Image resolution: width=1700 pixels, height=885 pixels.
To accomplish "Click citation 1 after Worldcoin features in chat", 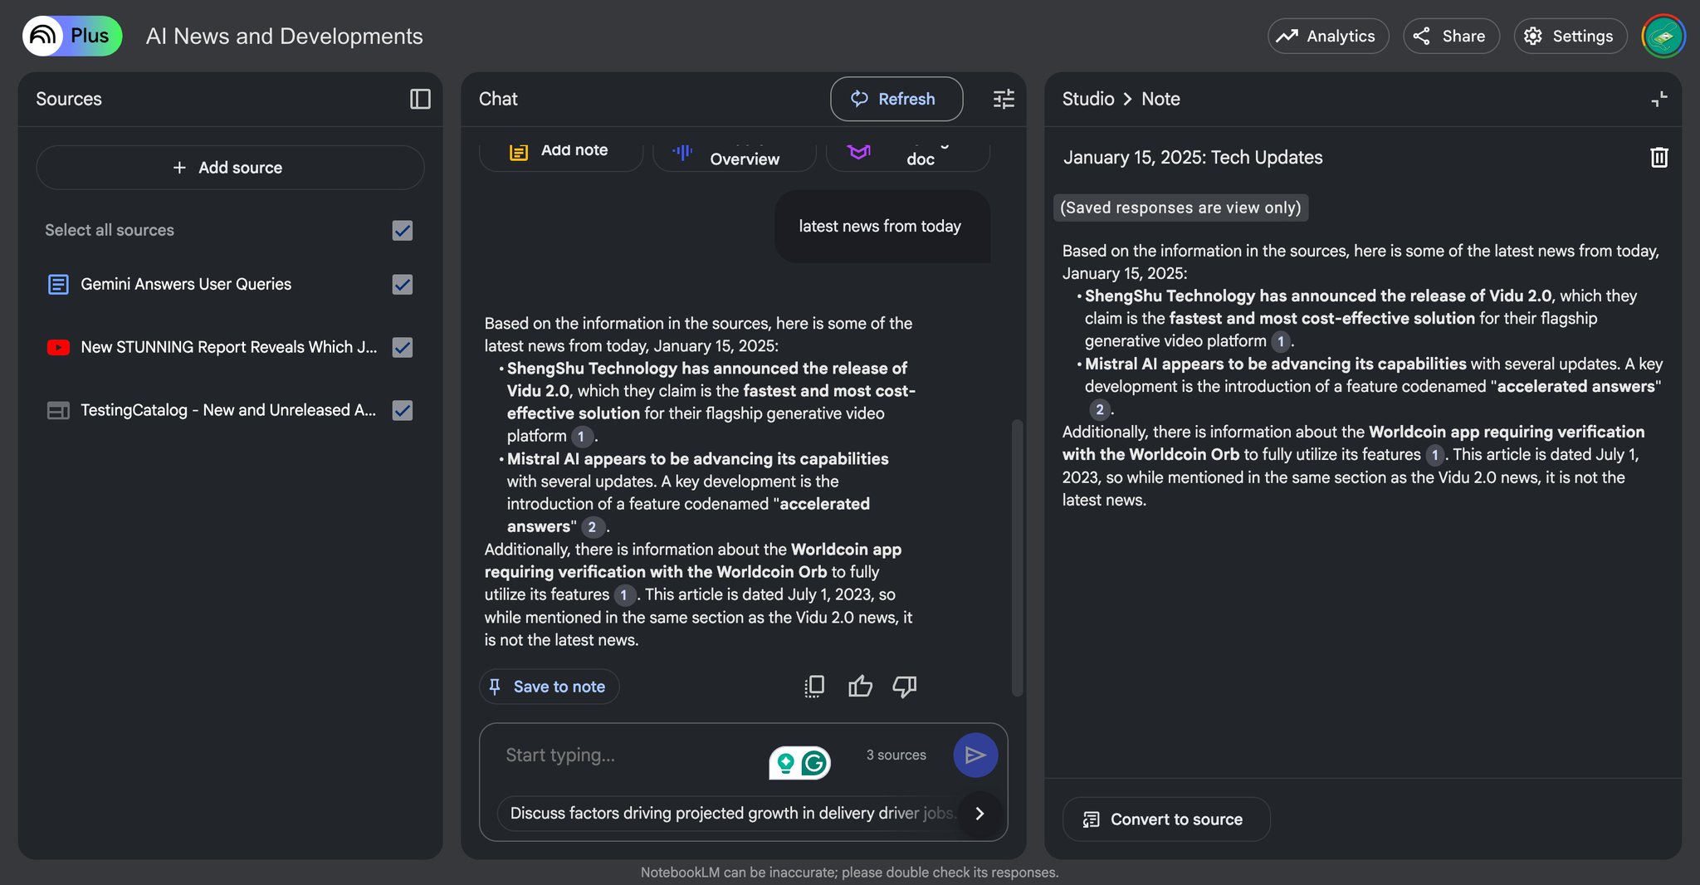I will click(623, 595).
